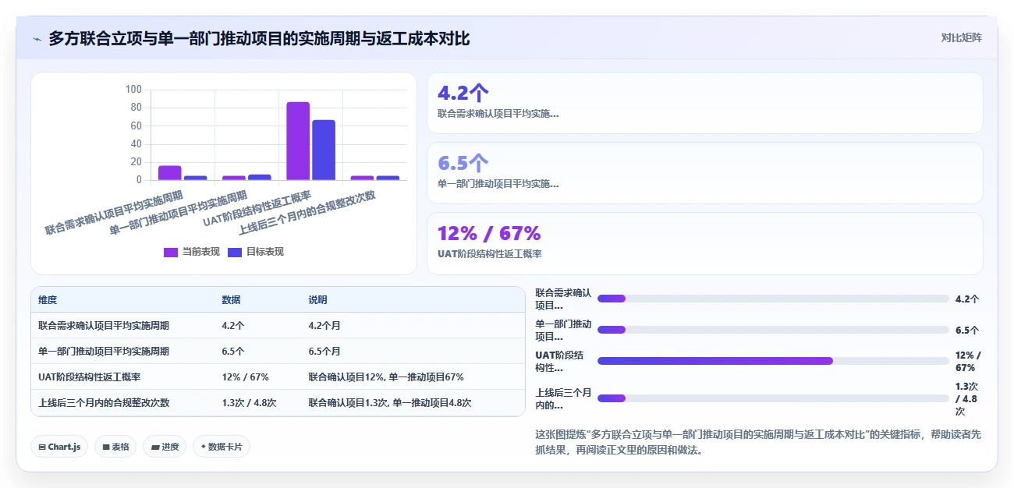Click the 进度 tag chip

point(165,447)
